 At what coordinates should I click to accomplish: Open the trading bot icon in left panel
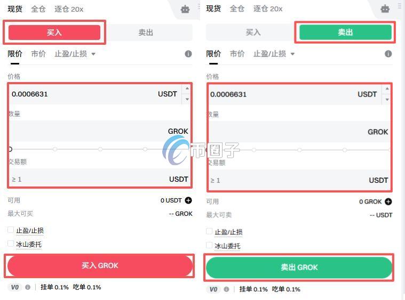click(185, 9)
